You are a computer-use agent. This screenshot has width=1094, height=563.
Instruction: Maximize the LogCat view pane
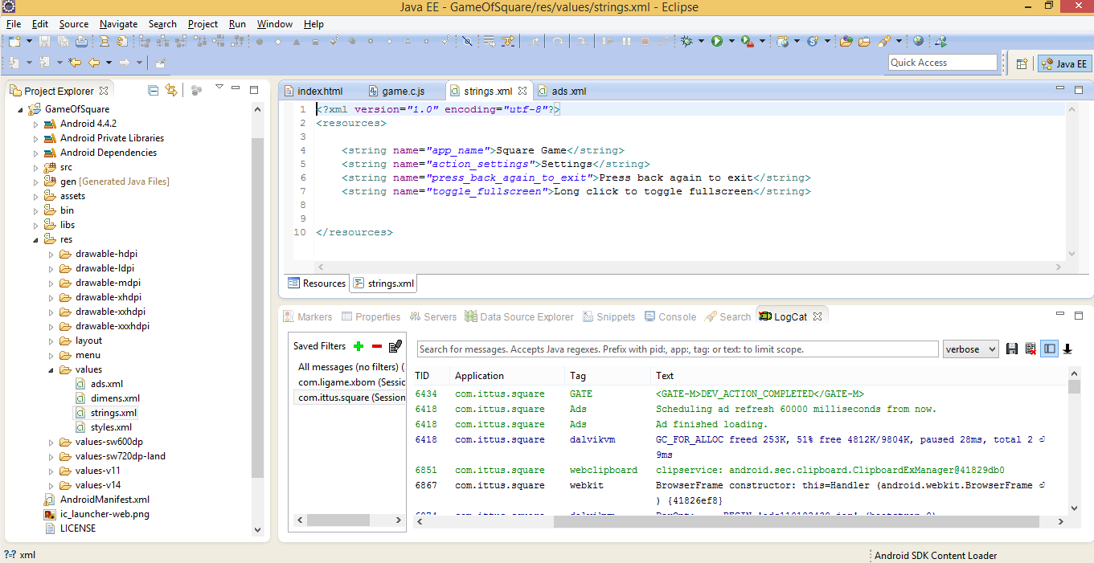[x=1079, y=316]
